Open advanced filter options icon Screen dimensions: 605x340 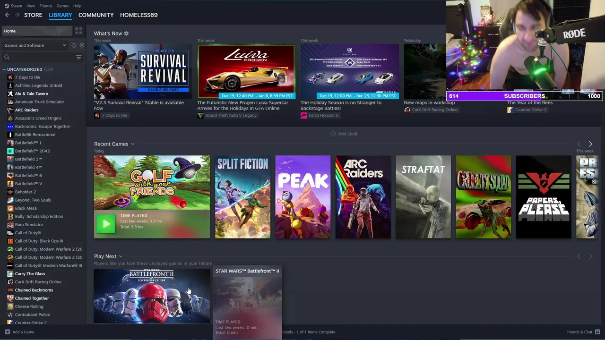pyautogui.click(x=78, y=57)
